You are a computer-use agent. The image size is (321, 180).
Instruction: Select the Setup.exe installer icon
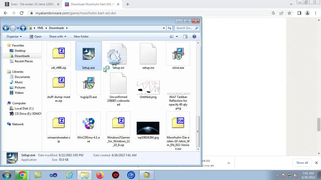tap(89, 54)
